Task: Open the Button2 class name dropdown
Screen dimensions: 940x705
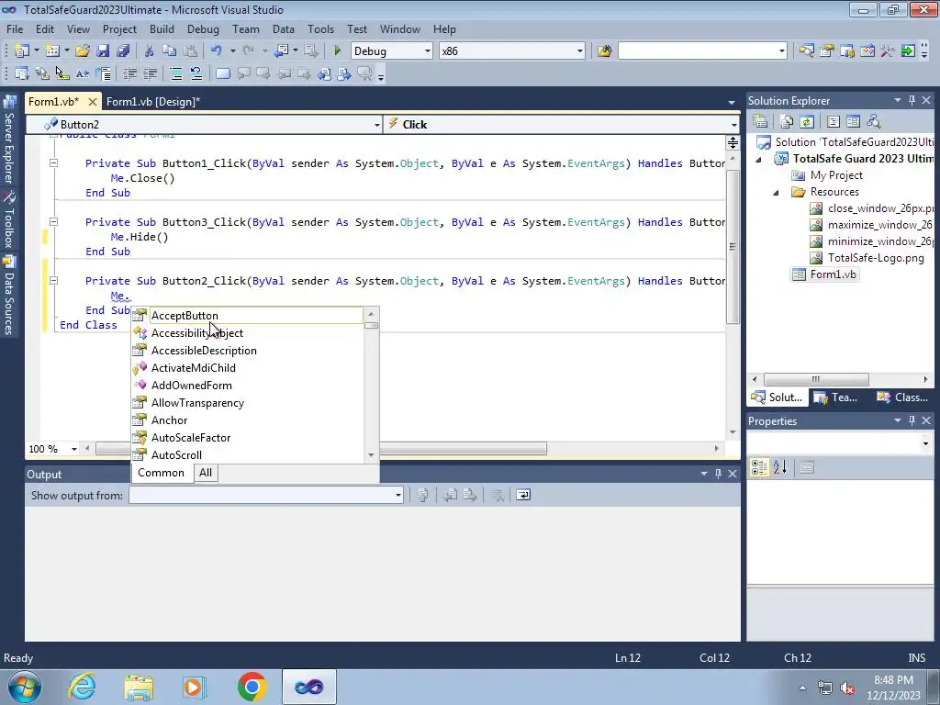Action: click(377, 125)
